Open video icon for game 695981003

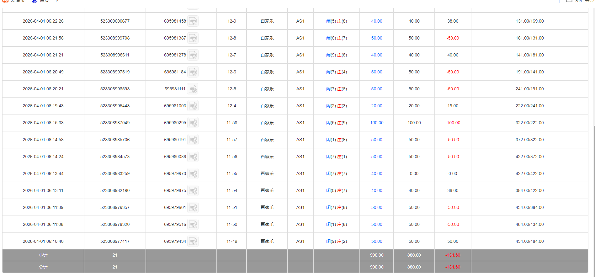[x=193, y=106]
